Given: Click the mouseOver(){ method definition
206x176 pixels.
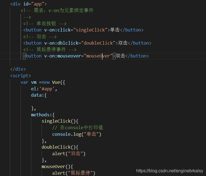Looking at the screenshot, I should [x=57, y=167].
